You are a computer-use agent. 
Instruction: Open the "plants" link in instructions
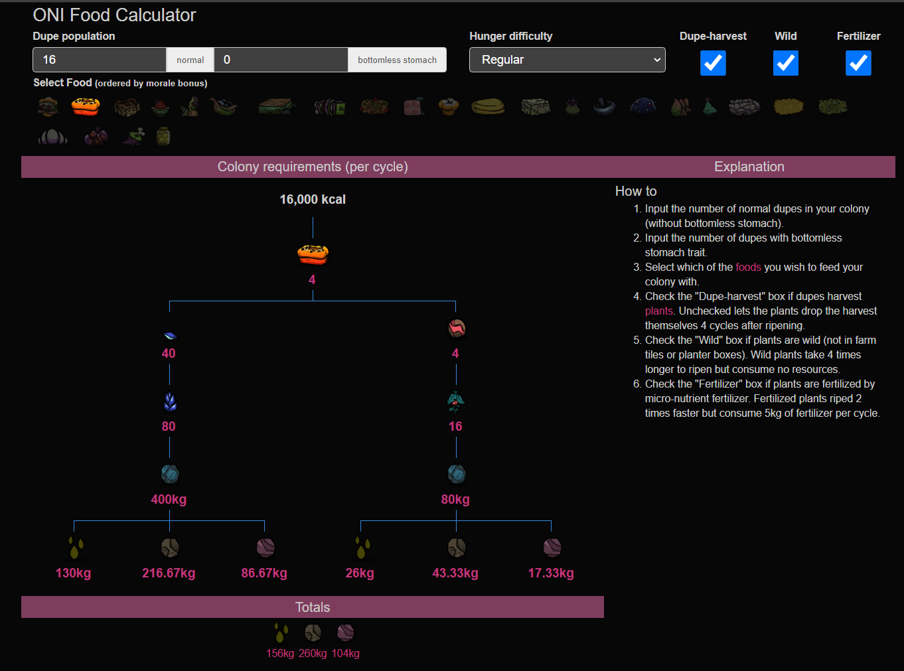click(x=658, y=311)
